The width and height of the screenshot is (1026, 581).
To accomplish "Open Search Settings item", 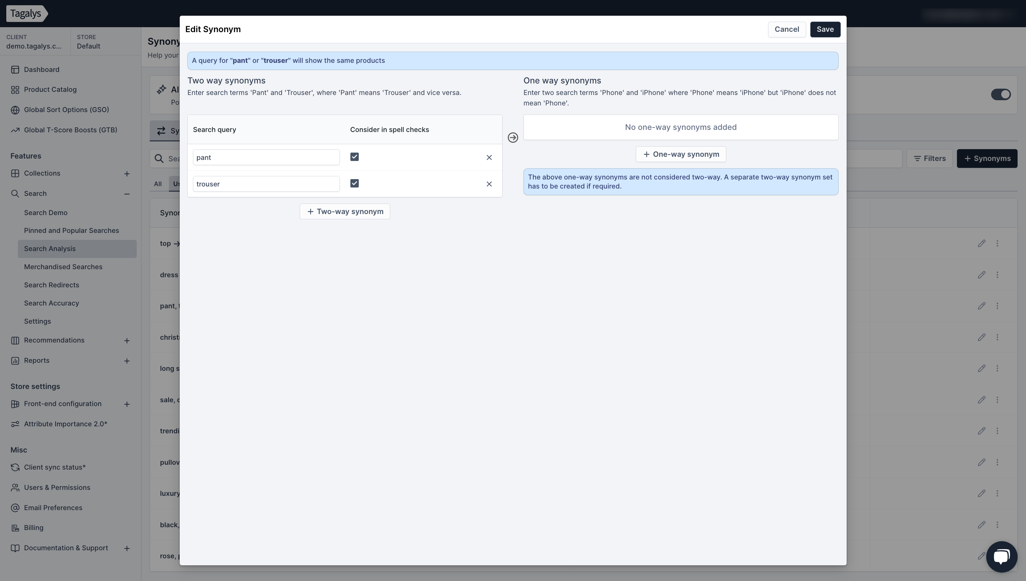I will click(37, 321).
